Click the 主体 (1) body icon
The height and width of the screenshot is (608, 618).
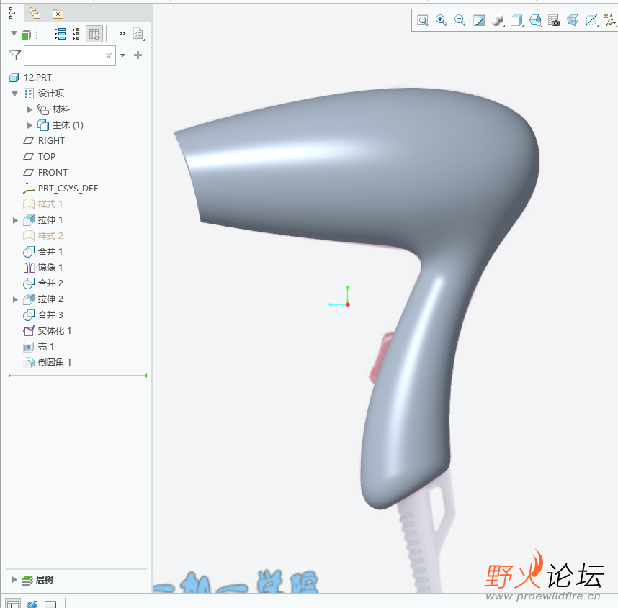(43, 125)
